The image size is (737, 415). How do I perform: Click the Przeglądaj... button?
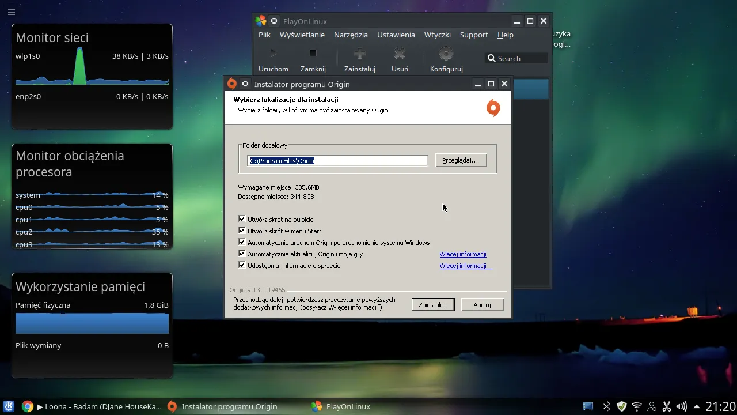click(x=461, y=160)
